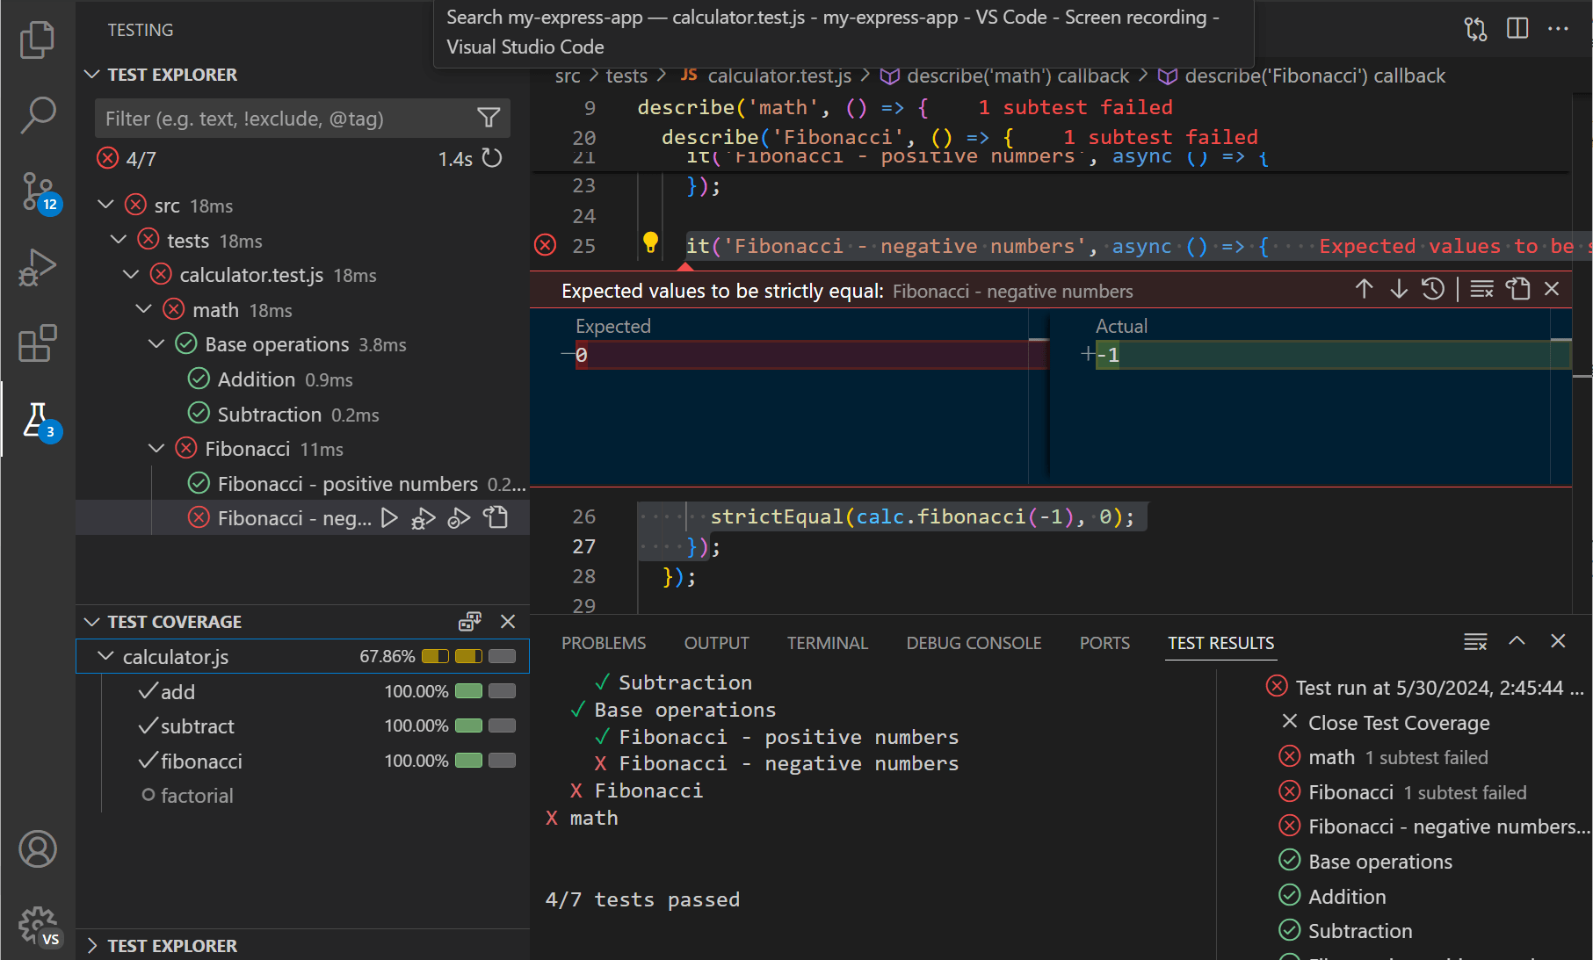1593x960 pixels.
Task: Switch to the OUTPUT tab
Action: [x=717, y=643]
